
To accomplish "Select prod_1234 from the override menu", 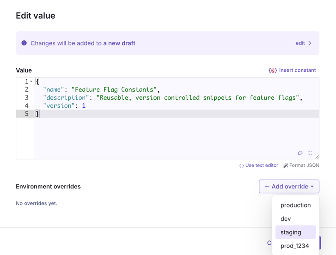I will pyautogui.click(x=296, y=246).
